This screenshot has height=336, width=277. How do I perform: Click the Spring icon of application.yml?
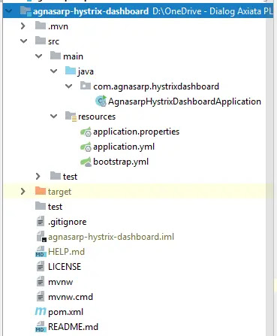coord(86,147)
